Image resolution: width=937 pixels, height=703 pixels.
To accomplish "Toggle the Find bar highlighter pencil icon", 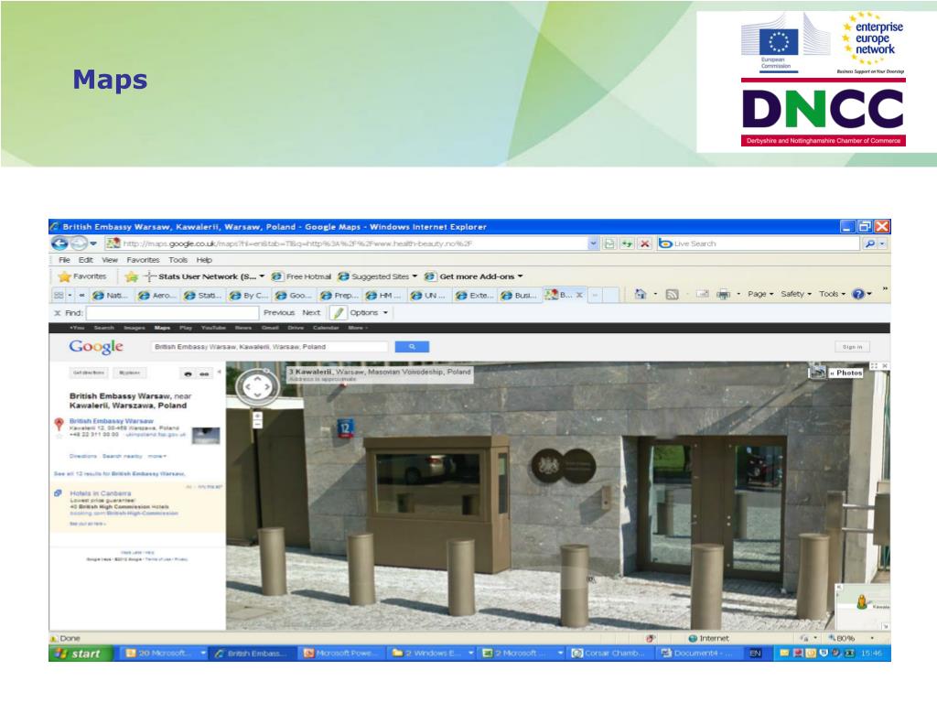I will [339, 313].
